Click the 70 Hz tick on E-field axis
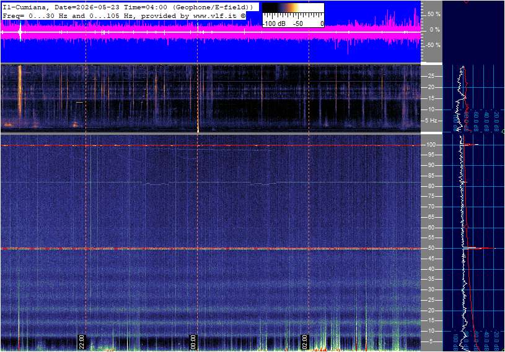505x352 pixels. (x=431, y=207)
